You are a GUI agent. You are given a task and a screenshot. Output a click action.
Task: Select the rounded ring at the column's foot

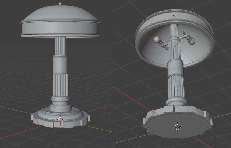point(60,102)
